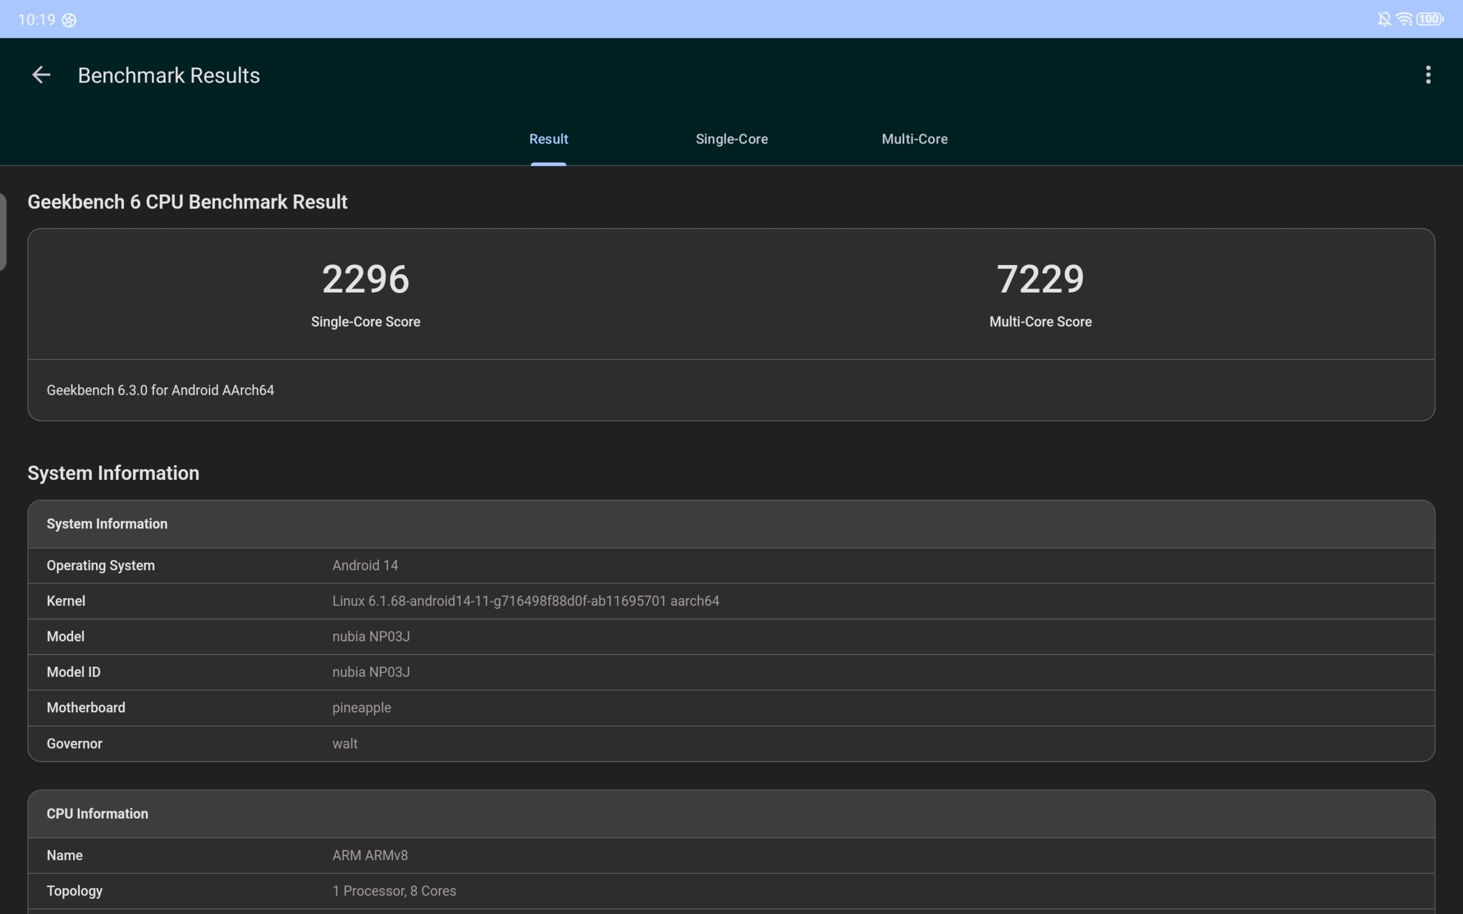Tap the Android 14 value
The height and width of the screenshot is (914, 1463).
point(365,566)
